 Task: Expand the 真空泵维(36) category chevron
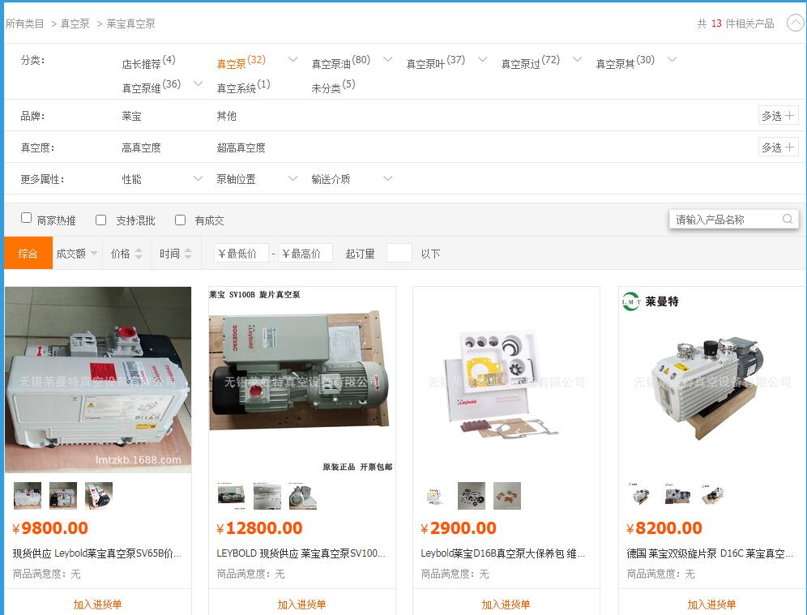pos(198,84)
